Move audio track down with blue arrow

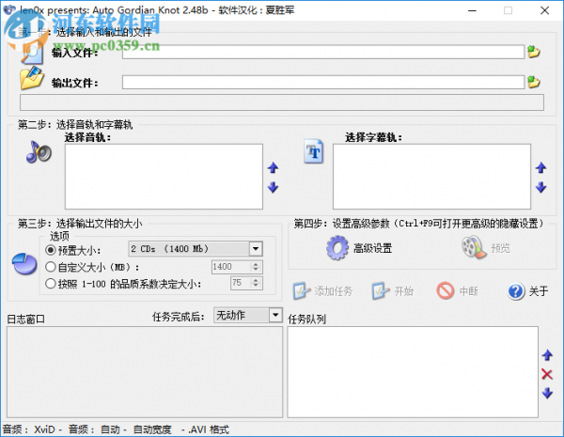pyautogui.click(x=273, y=187)
